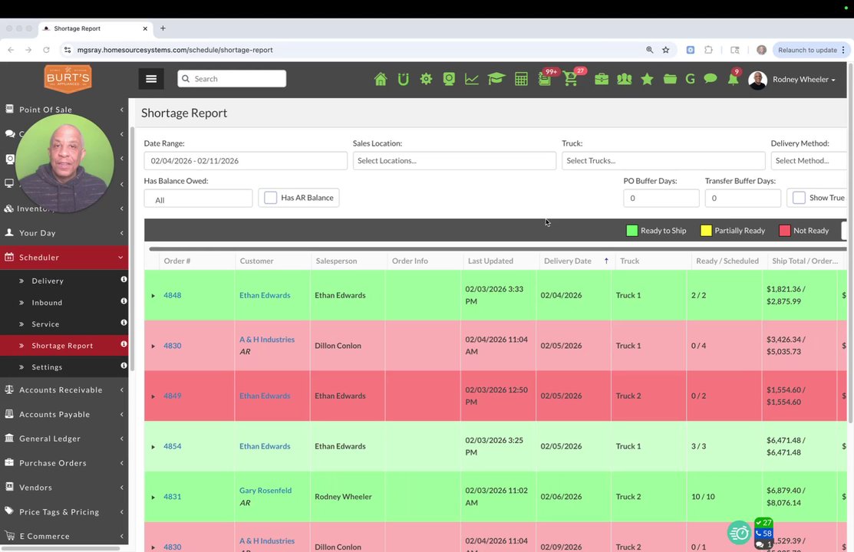Expand the 02/05/2026 Truck 1 order 4830 row
854x552 pixels.
click(x=153, y=346)
